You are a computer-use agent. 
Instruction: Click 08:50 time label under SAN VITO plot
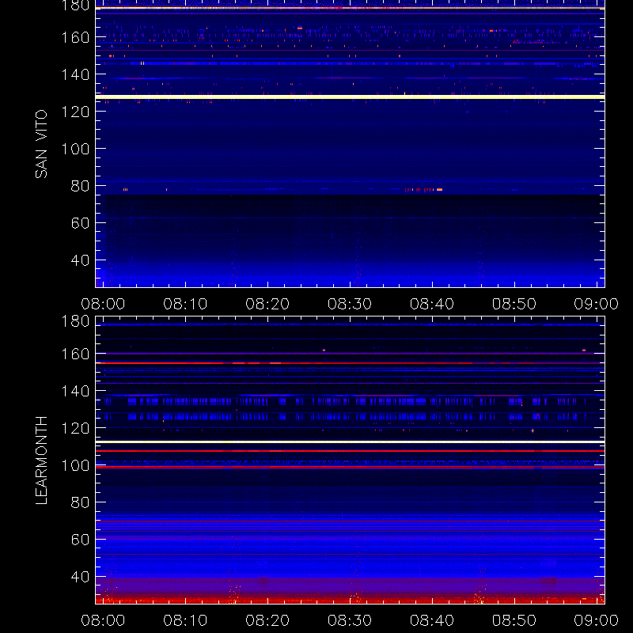[x=514, y=304]
